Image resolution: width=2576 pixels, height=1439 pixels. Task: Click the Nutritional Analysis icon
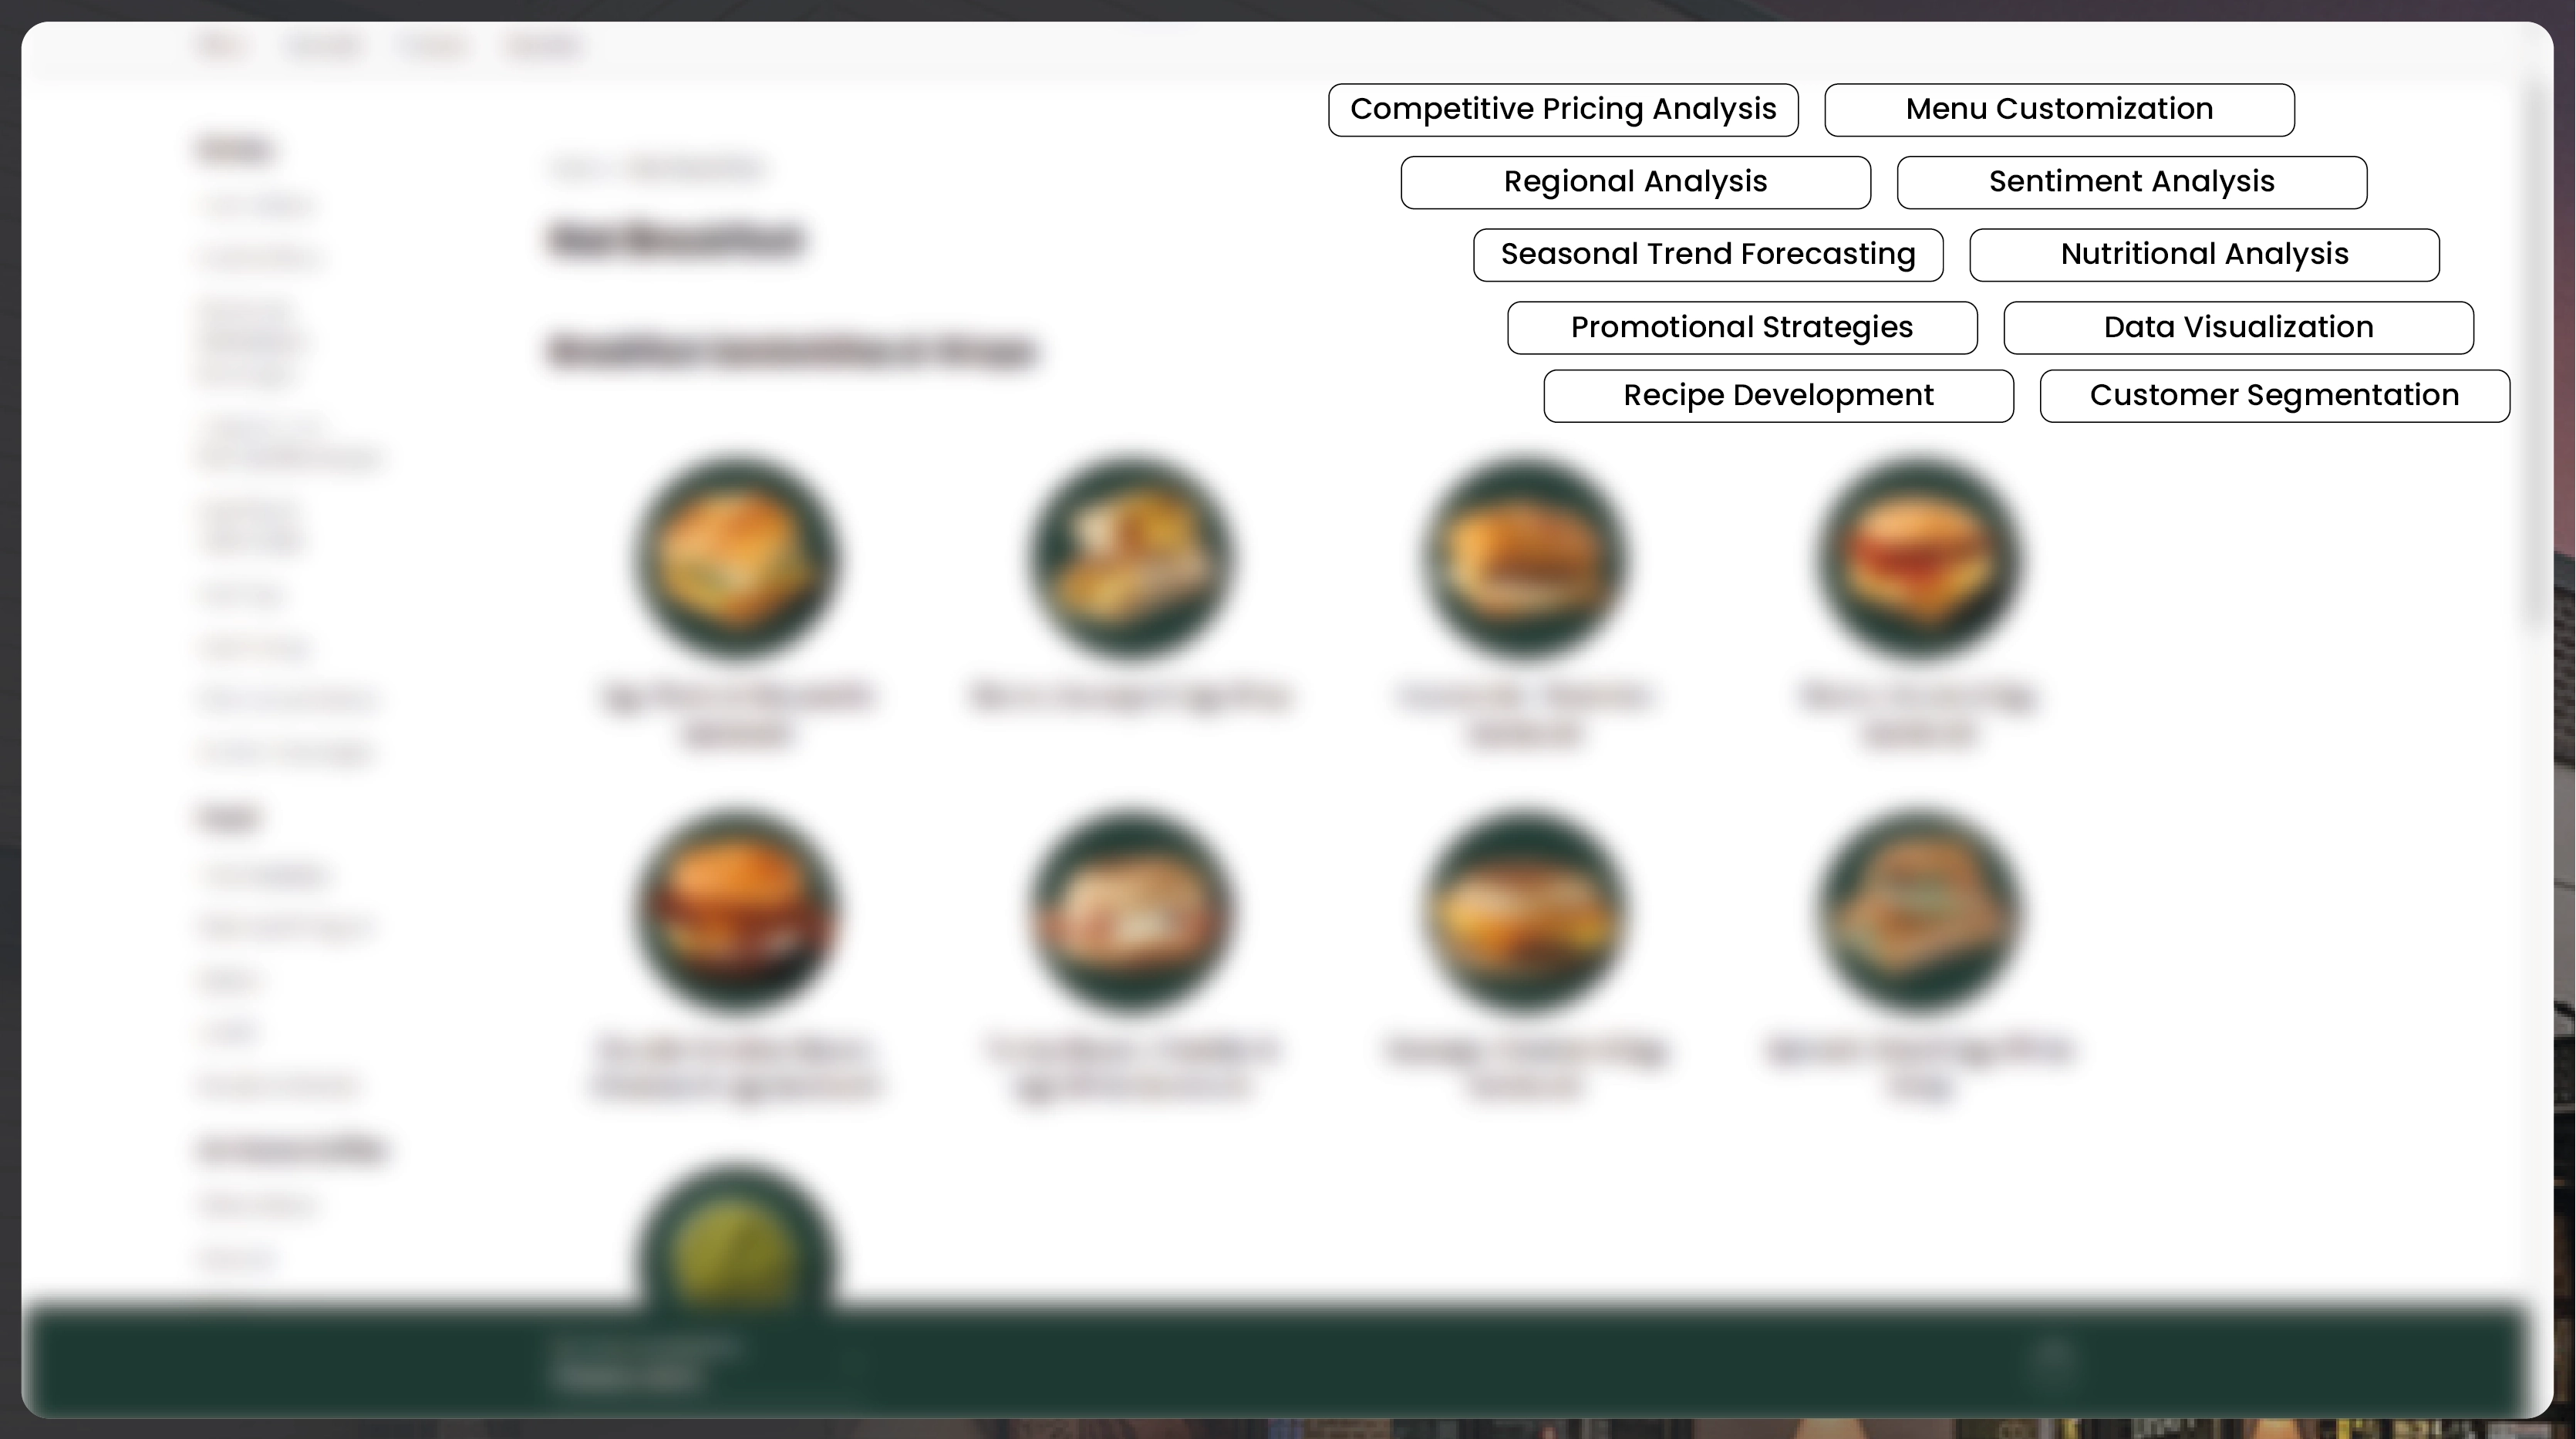[x=2204, y=253]
